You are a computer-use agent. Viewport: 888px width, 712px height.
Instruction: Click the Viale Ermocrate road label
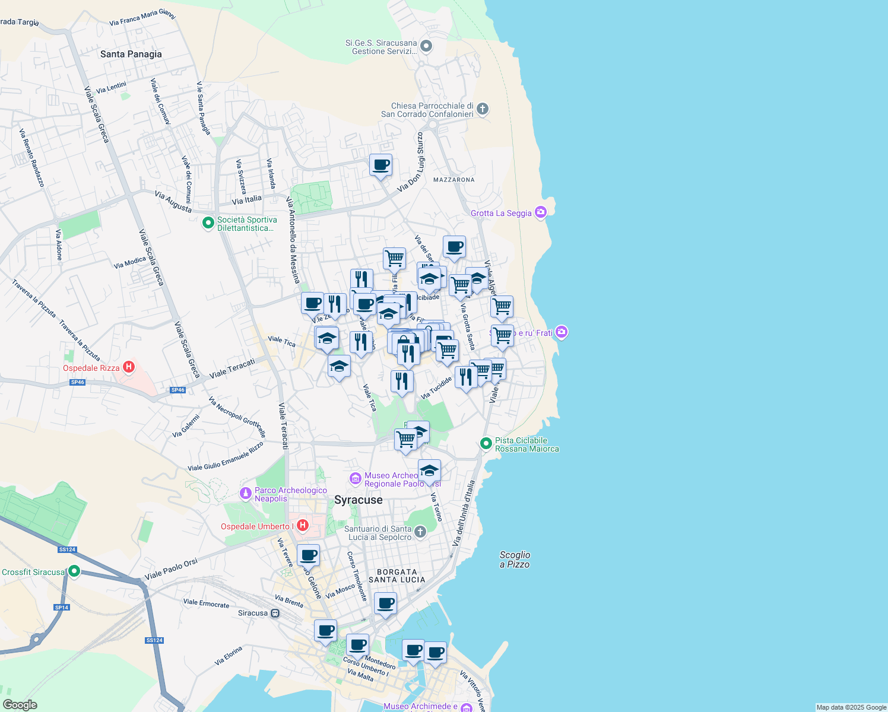pyautogui.click(x=206, y=603)
